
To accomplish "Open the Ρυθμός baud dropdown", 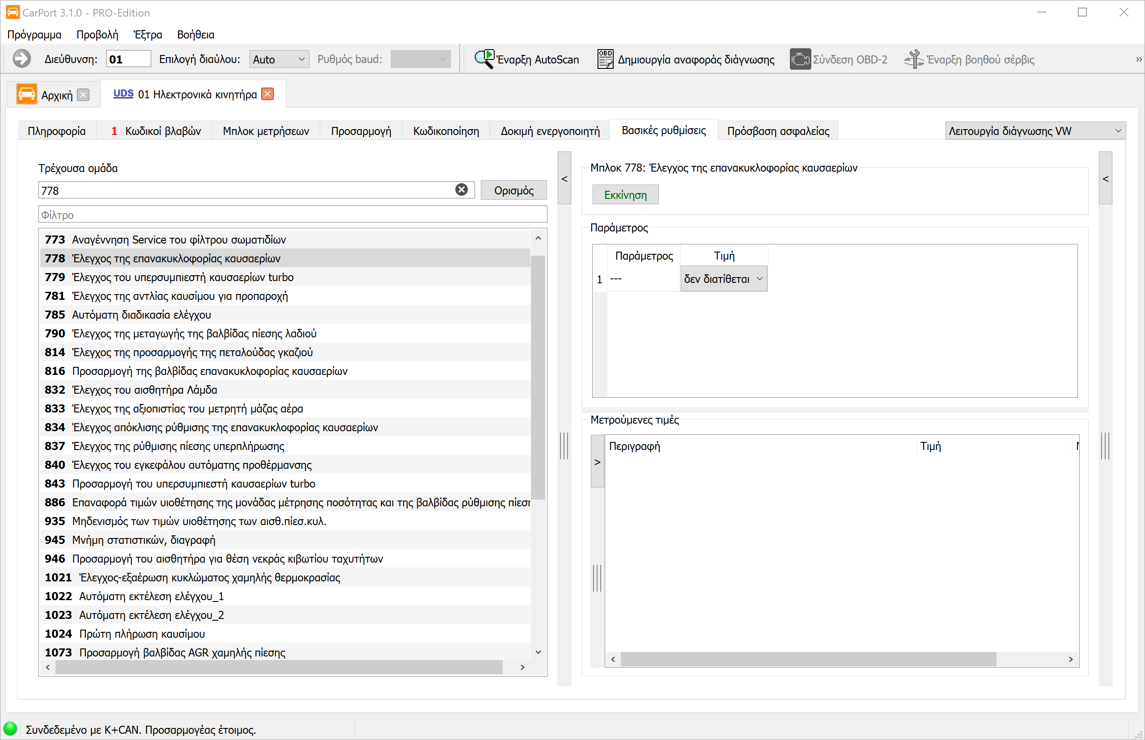I will 420,59.
